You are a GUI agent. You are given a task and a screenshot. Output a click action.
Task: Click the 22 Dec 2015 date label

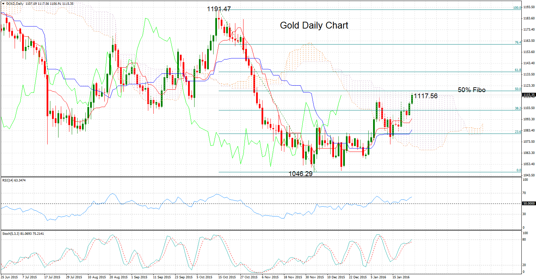pyautogui.click(x=358, y=277)
